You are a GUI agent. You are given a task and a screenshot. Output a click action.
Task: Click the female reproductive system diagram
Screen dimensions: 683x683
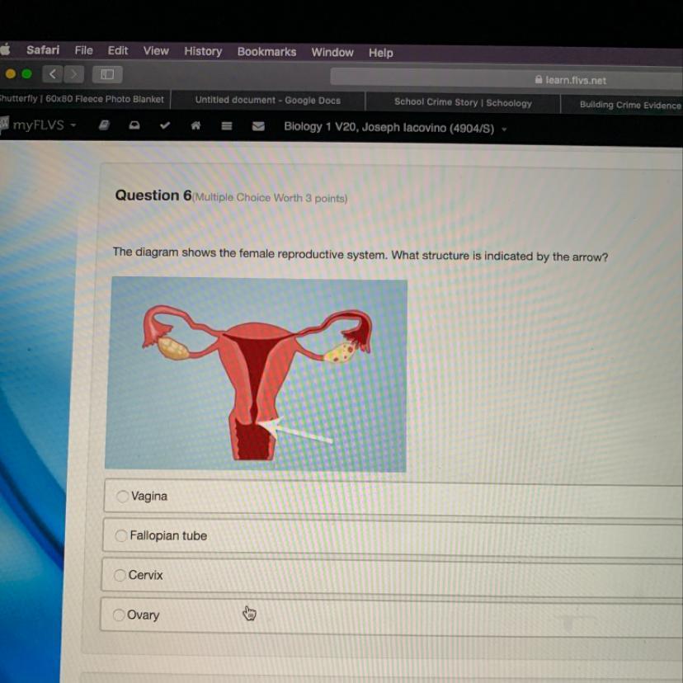pos(256,374)
